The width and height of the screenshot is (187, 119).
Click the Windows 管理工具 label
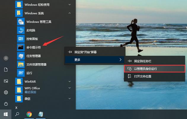coord(39,22)
